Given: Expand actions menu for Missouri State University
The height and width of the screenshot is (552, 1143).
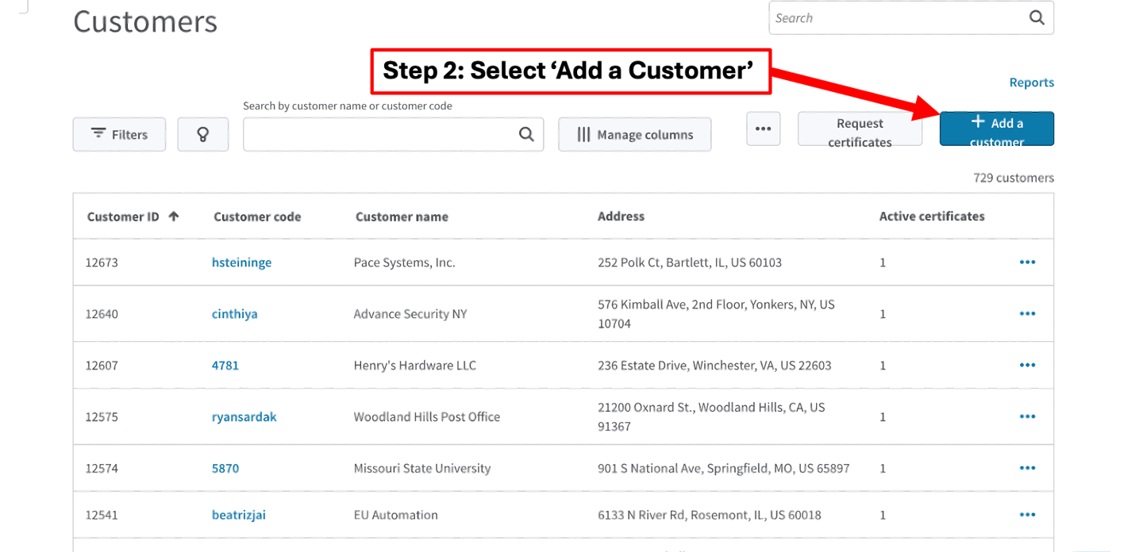Looking at the screenshot, I should (1027, 468).
